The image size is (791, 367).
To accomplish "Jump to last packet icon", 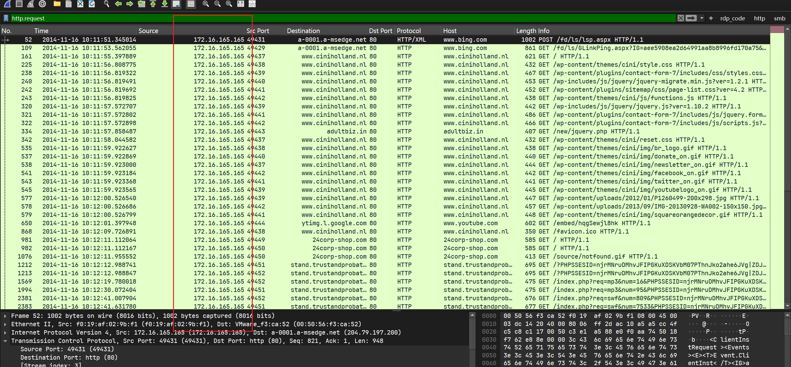I will click(165, 4).
